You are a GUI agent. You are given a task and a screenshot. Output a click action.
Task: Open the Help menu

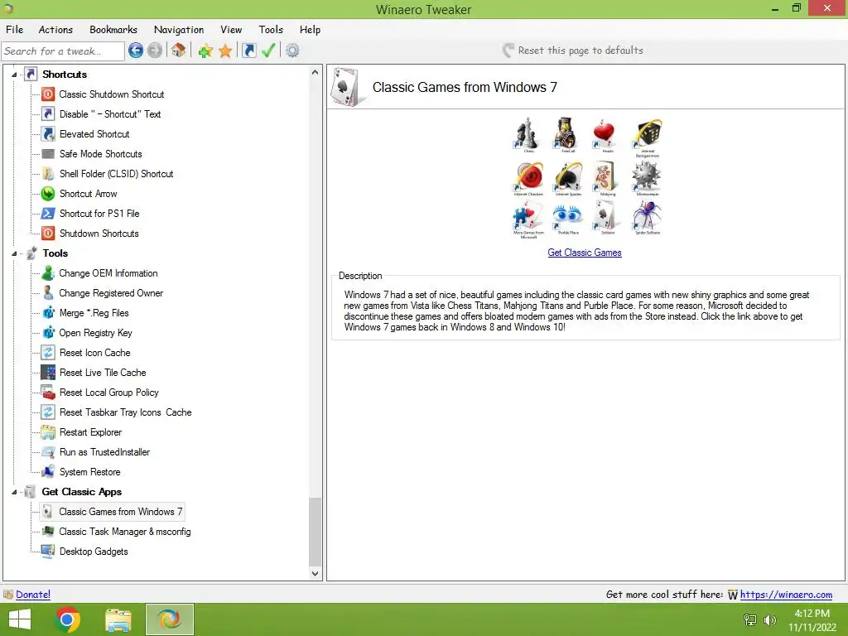pos(310,30)
